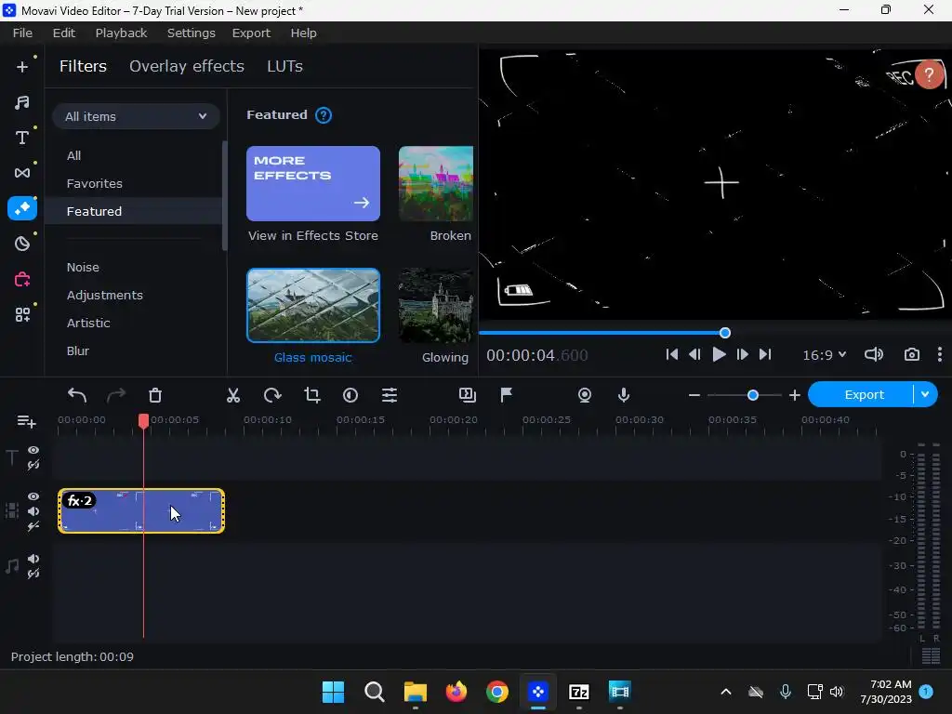Screen dimensions: 952x714
Task: Split clip with scissors icon
Action: pyautogui.click(x=233, y=395)
